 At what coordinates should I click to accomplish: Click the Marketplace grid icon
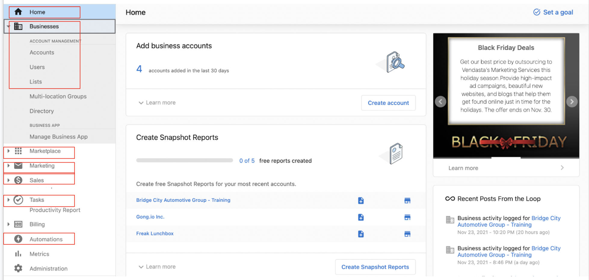[18, 151]
